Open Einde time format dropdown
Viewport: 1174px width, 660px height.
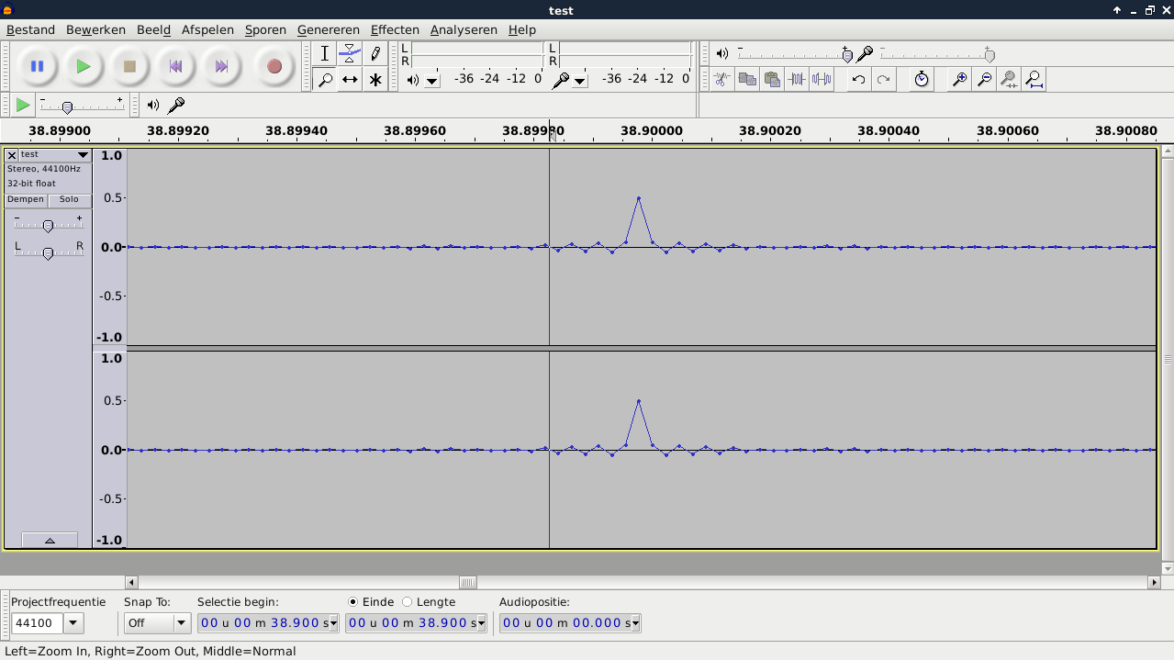[480, 623]
